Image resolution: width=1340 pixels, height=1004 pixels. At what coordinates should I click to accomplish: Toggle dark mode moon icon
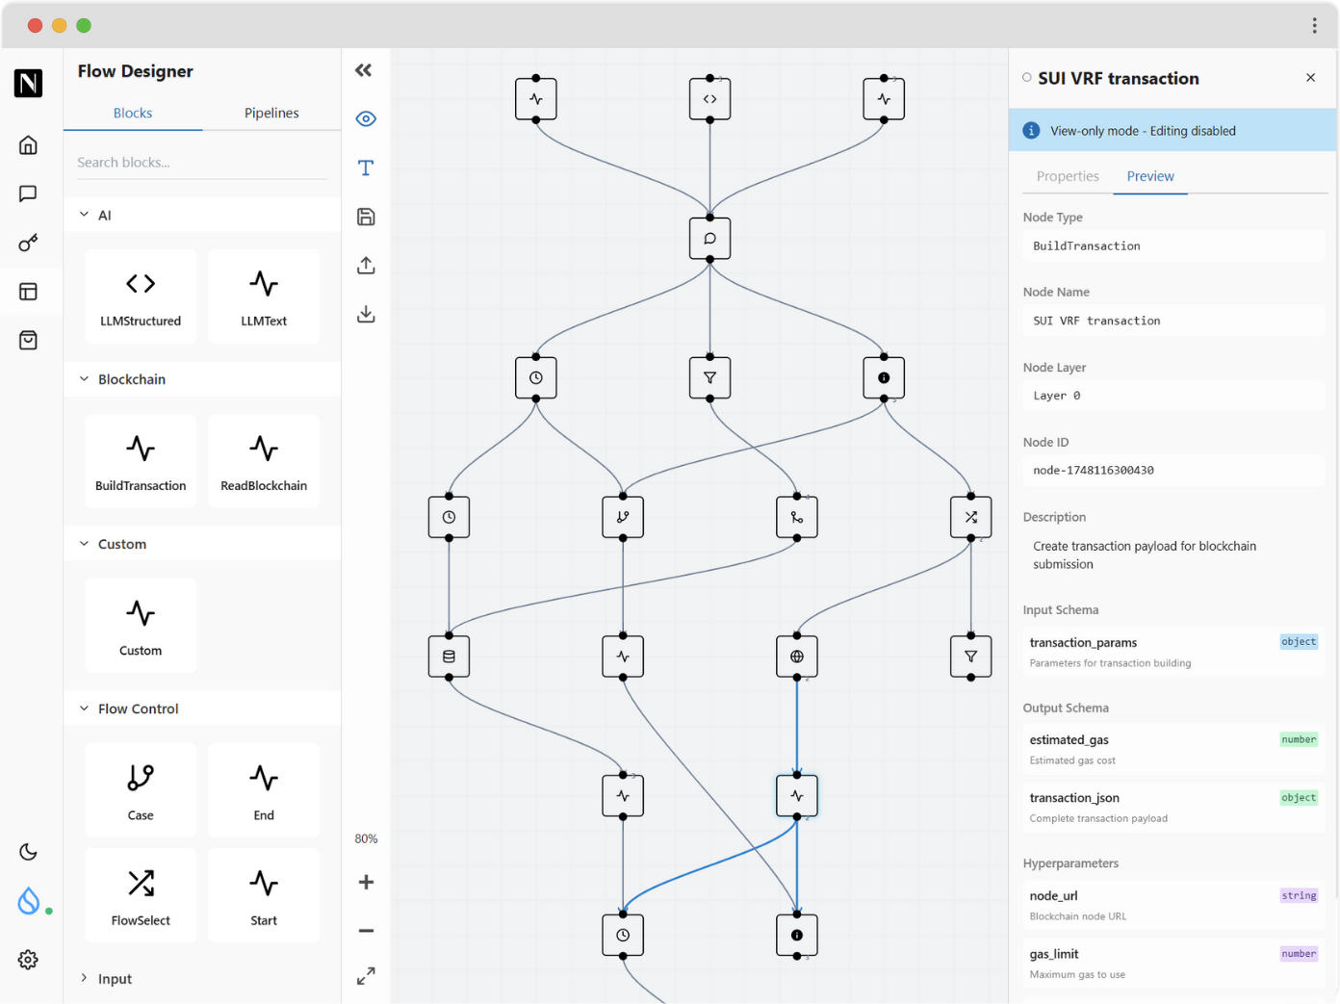(28, 852)
